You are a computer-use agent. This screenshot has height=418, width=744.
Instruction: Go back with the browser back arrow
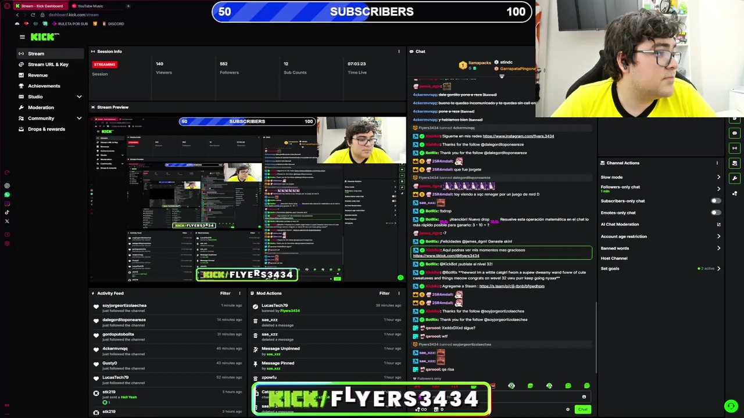(17, 15)
